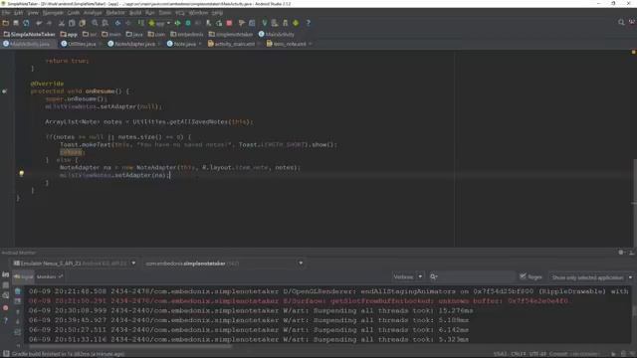Click the CRLF line separator in status bar
This screenshot has height=358, width=637.
(518, 354)
